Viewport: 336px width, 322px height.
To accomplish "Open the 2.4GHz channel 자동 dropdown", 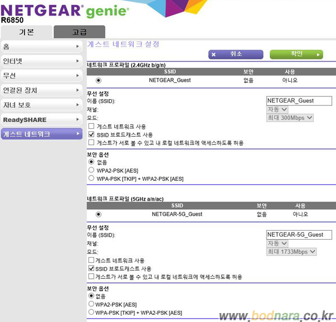I will point(277,109).
